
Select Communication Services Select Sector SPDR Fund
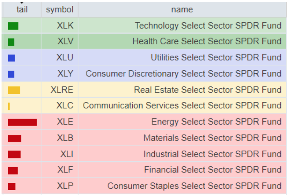pyautogui.click(x=182, y=106)
